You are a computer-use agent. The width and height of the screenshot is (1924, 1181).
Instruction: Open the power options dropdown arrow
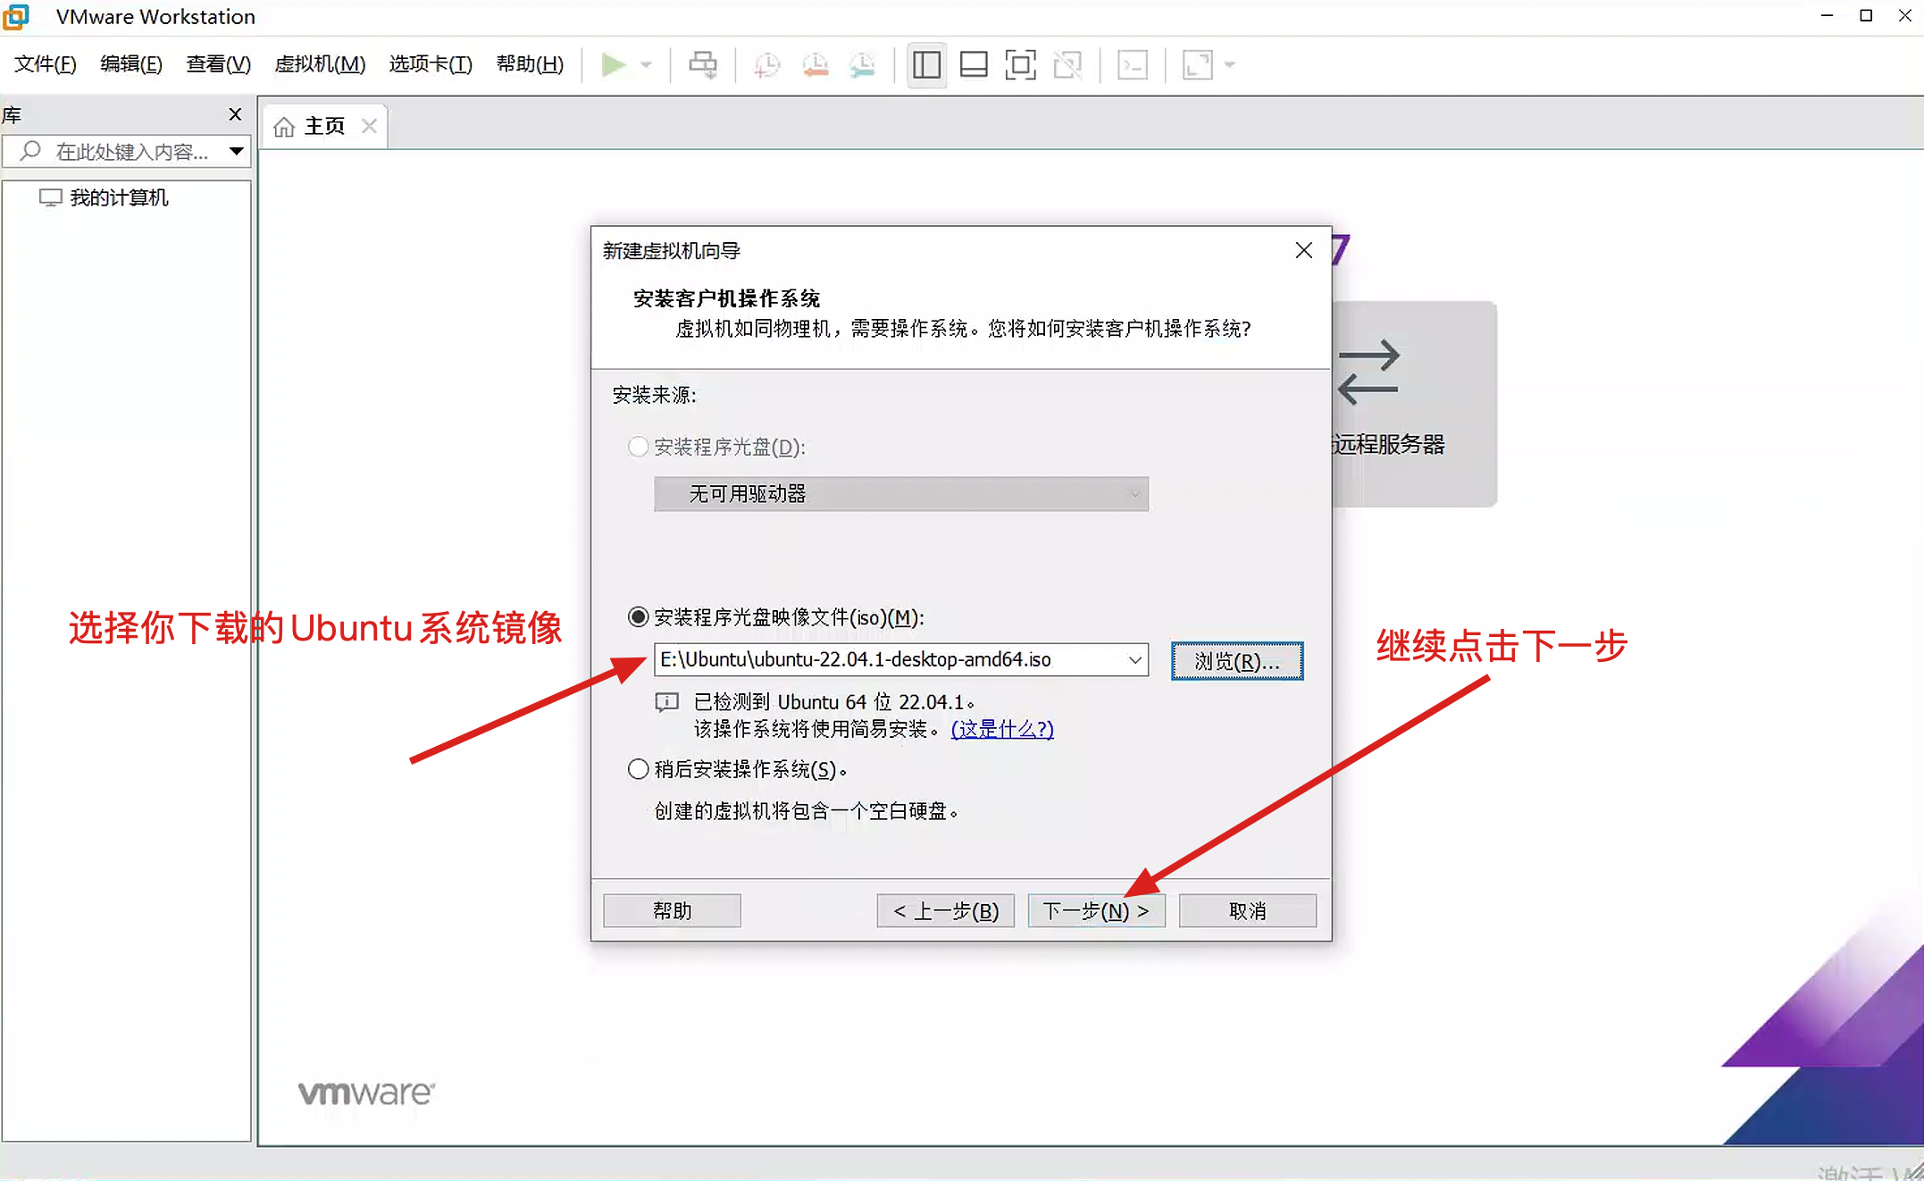pyautogui.click(x=647, y=64)
